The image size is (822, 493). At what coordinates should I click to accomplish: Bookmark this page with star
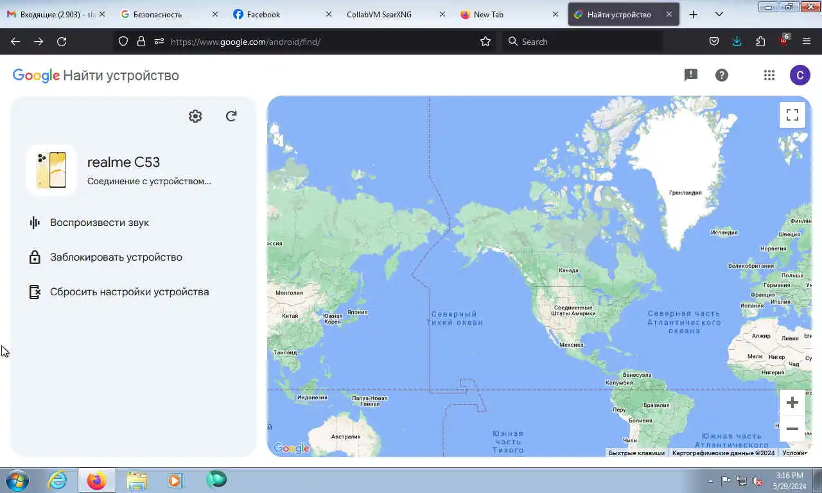click(485, 42)
